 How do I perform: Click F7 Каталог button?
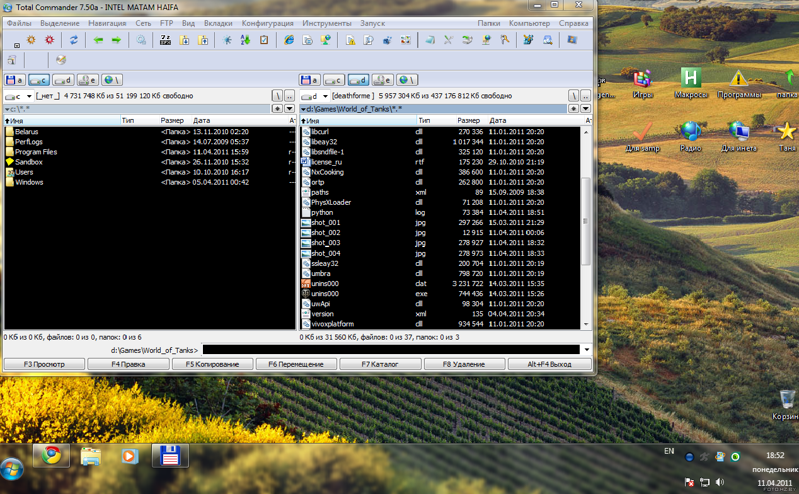(380, 364)
